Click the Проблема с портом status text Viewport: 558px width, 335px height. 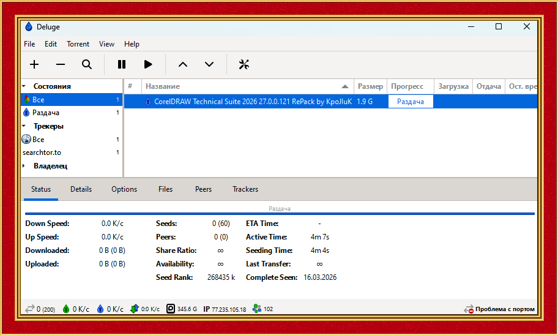click(505, 309)
